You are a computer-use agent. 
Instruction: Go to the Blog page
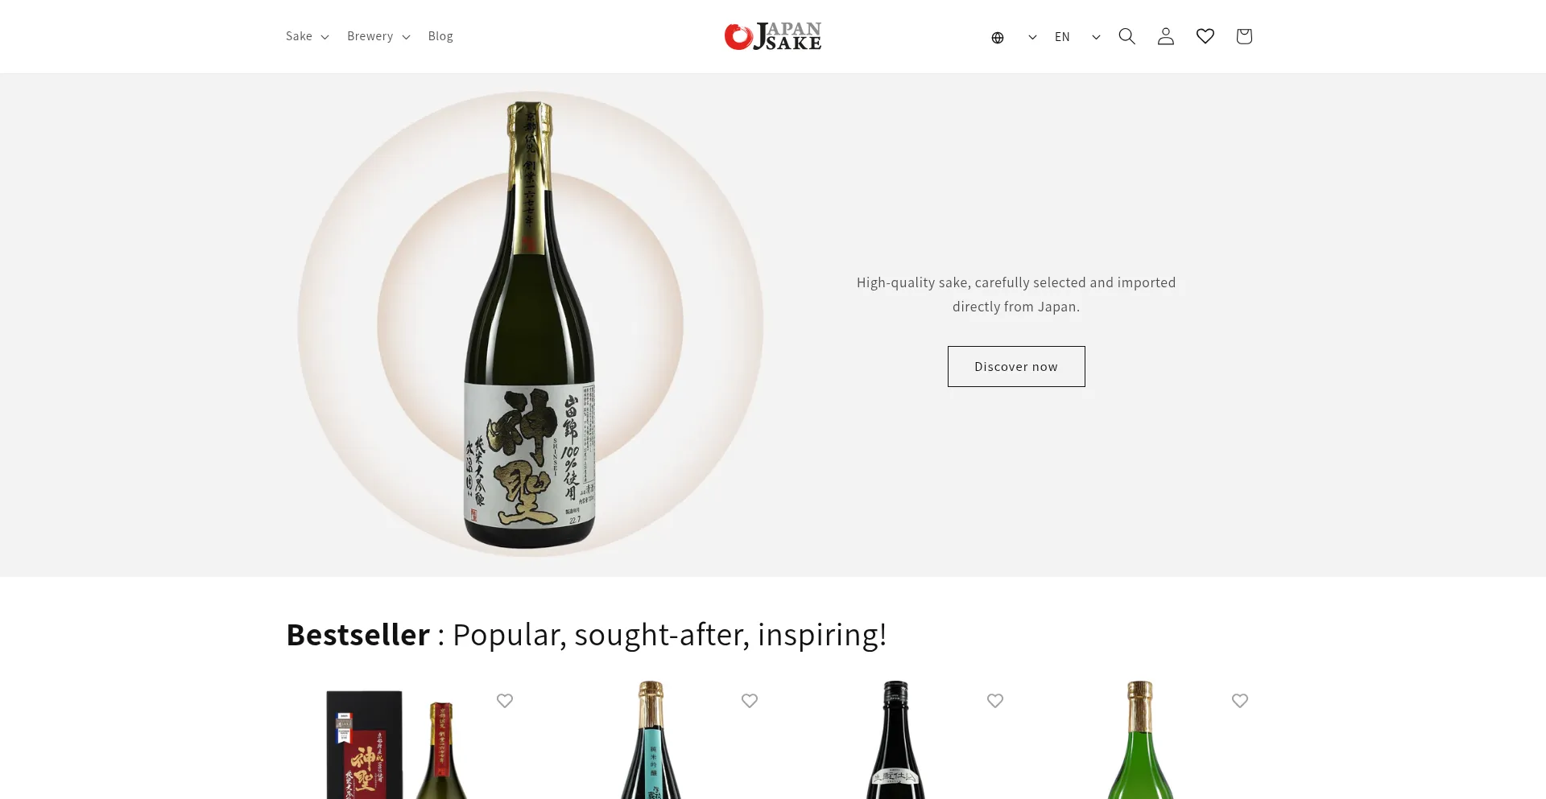pos(440,36)
